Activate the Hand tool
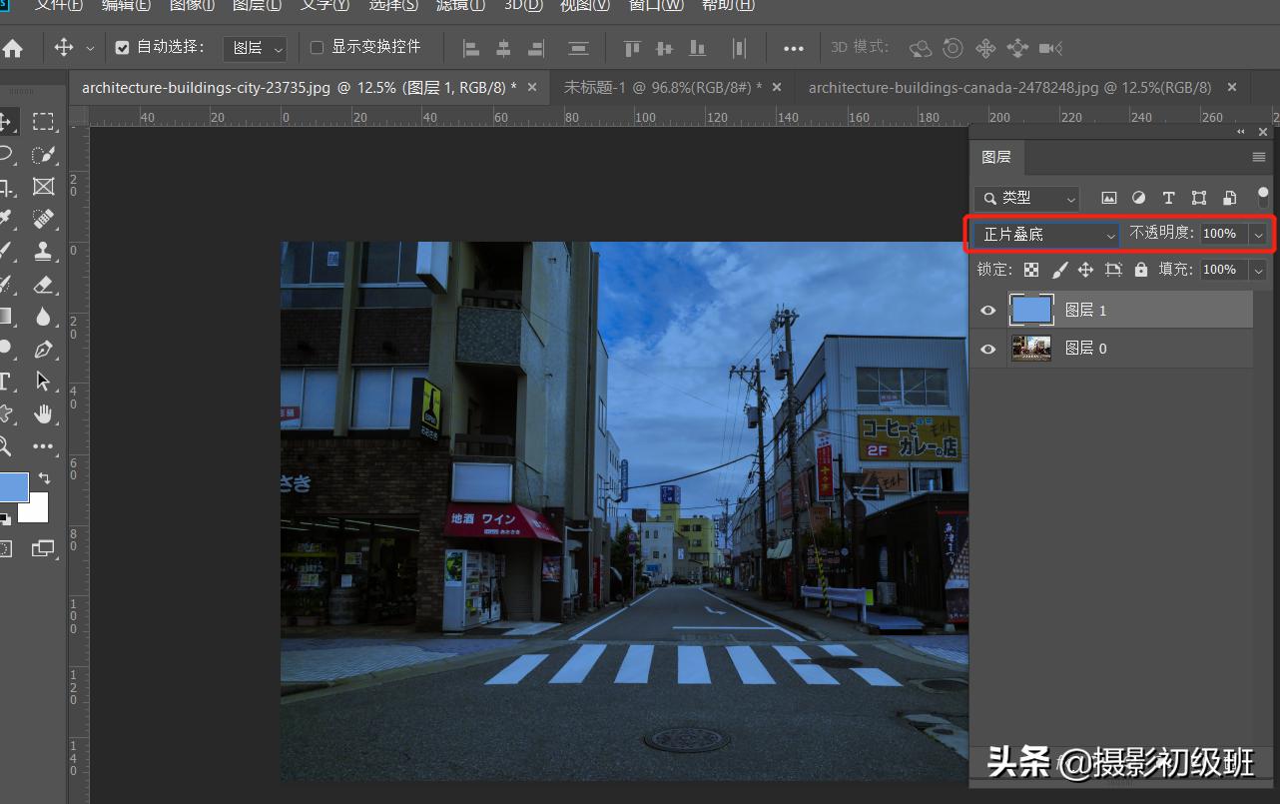1280x804 pixels. (43, 412)
